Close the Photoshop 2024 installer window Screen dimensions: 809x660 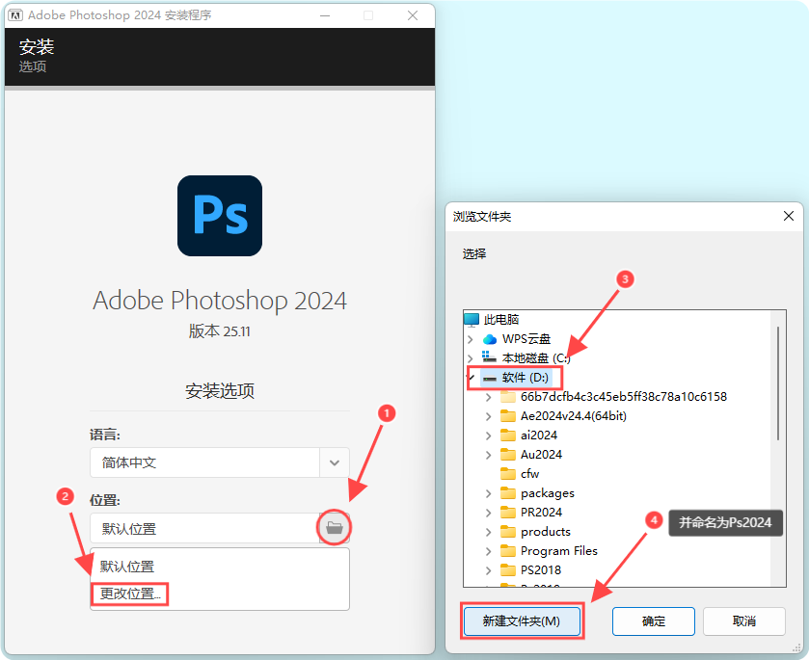413,15
